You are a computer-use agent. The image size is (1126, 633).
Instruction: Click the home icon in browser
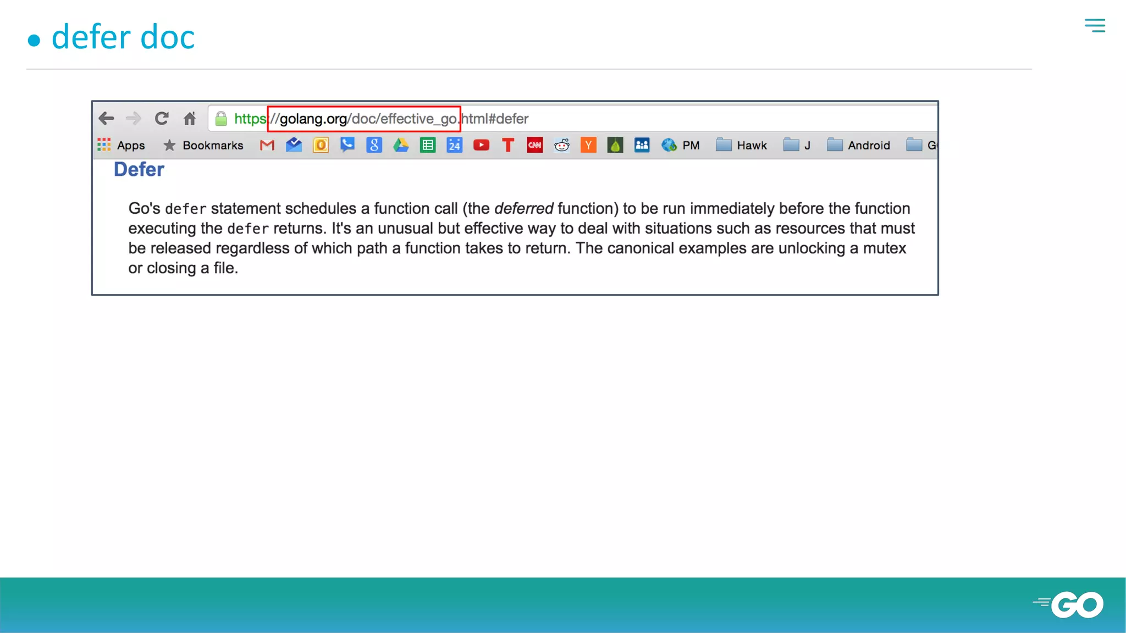click(190, 118)
